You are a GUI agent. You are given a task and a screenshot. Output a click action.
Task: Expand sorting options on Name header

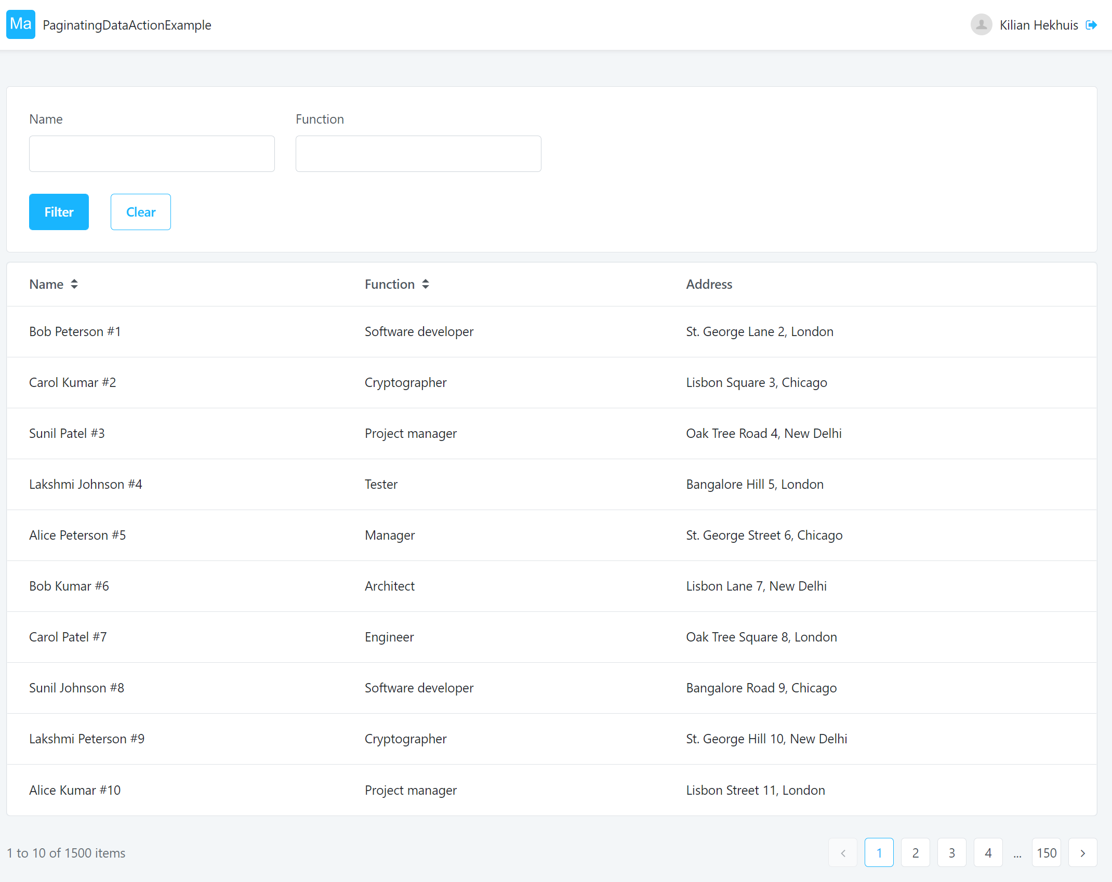tap(74, 284)
